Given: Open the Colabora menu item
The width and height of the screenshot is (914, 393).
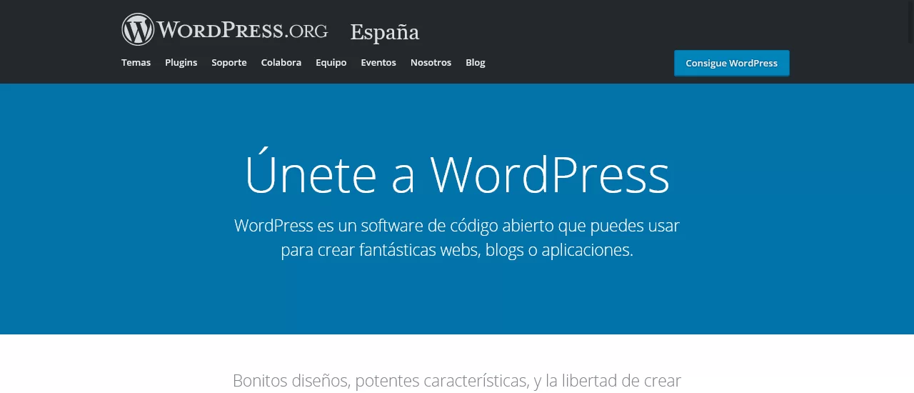Looking at the screenshot, I should click(x=281, y=62).
